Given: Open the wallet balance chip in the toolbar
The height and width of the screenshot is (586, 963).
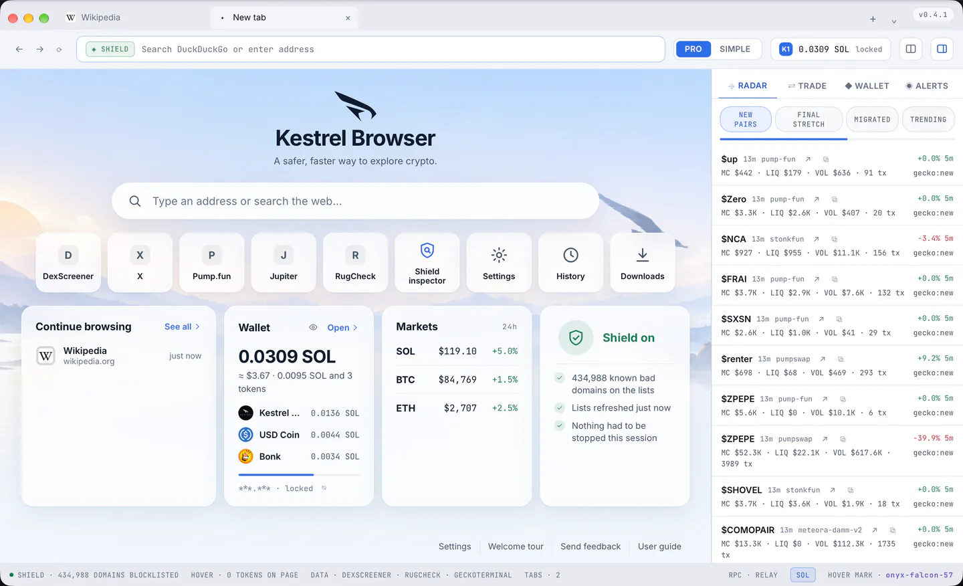Looking at the screenshot, I should [x=830, y=50].
